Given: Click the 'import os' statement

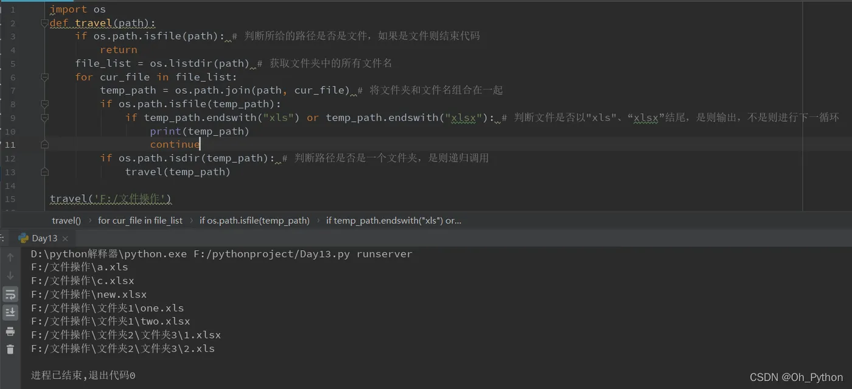Looking at the screenshot, I should click(77, 9).
